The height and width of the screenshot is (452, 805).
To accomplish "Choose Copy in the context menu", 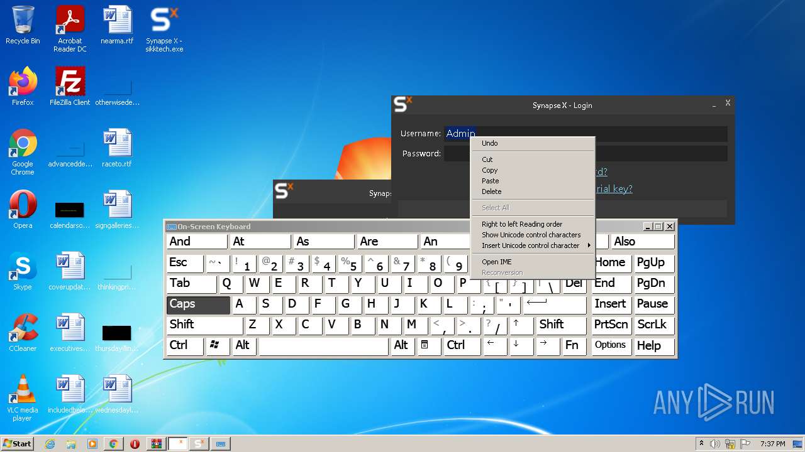I will click(x=533, y=170).
